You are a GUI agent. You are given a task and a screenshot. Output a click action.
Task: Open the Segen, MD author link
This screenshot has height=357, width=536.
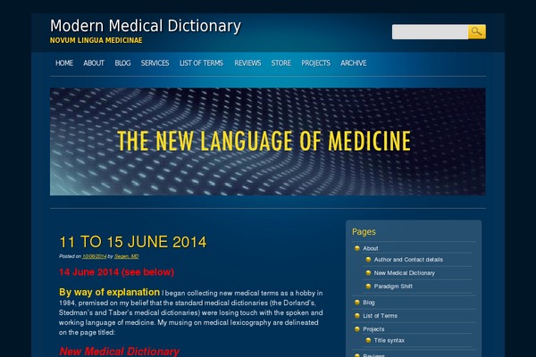[127, 256]
